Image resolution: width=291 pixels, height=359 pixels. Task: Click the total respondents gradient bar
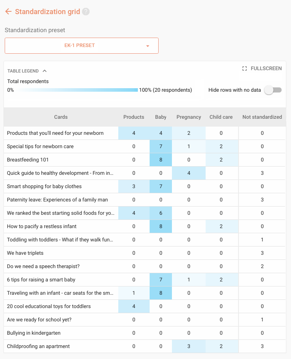(78, 90)
